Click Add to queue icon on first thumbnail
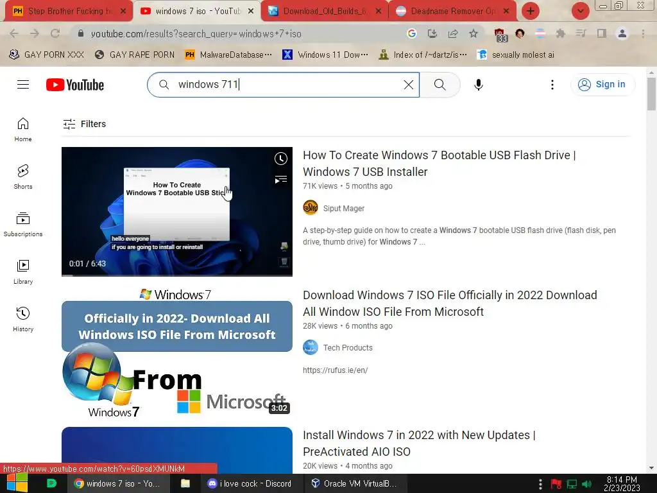657x493 pixels. point(281,180)
